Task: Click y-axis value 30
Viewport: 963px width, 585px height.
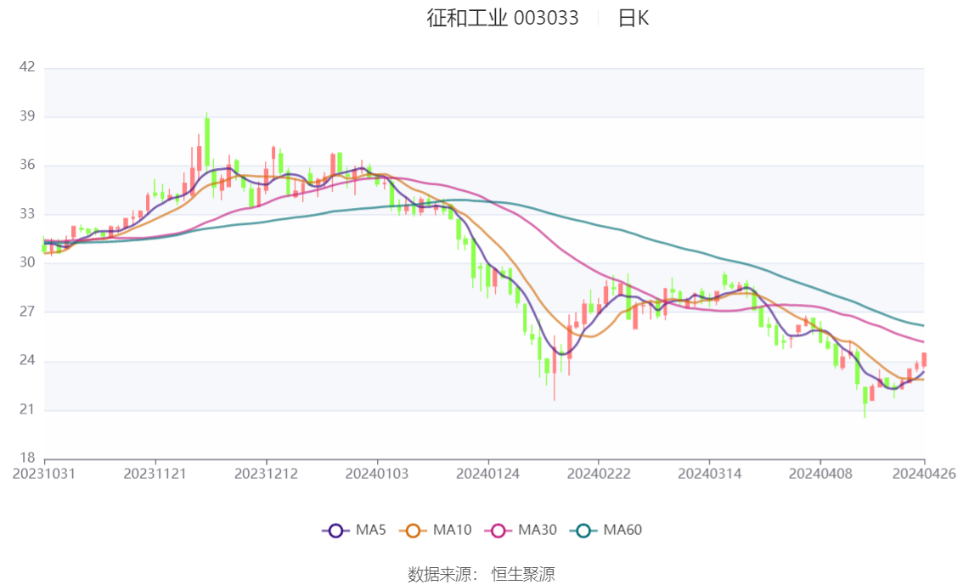Action: tap(27, 262)
